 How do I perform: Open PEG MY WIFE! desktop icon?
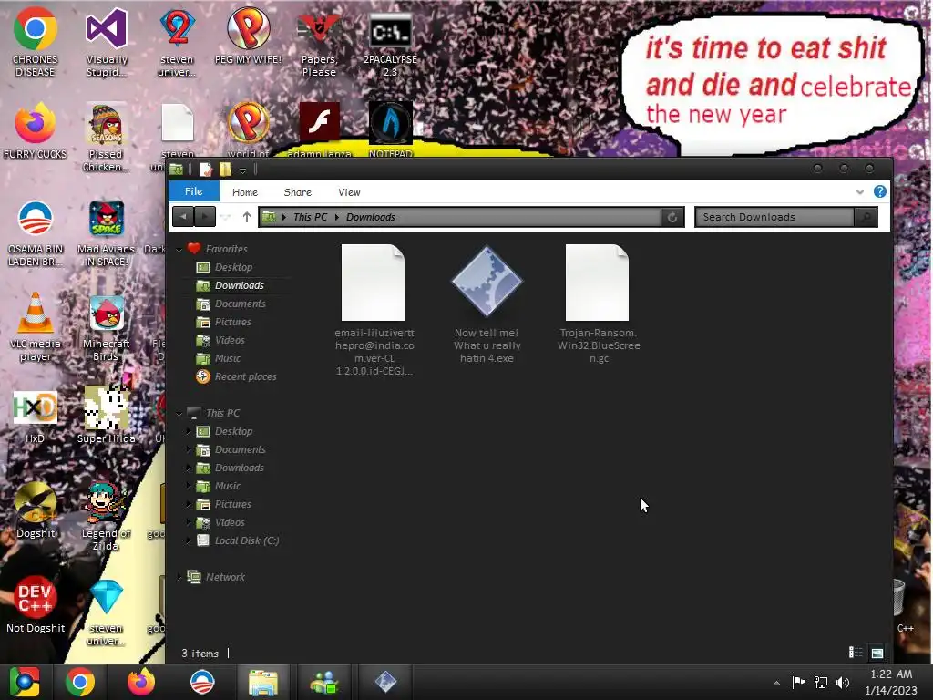[248, 36]
